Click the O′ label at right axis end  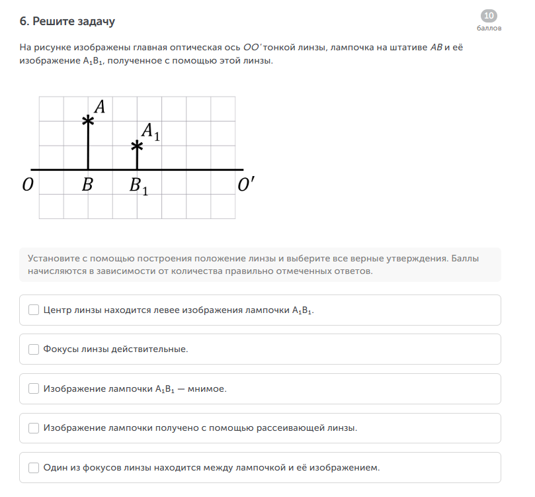point(245,185)
